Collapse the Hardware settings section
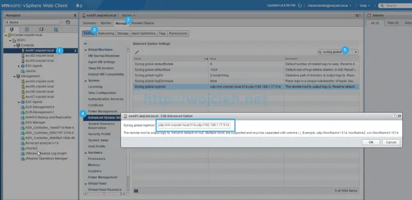The width and height of the screenshot is (412, 200). 85,153
